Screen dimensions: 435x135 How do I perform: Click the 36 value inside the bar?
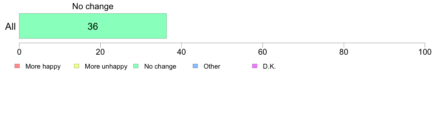click(x=93, y=26)
